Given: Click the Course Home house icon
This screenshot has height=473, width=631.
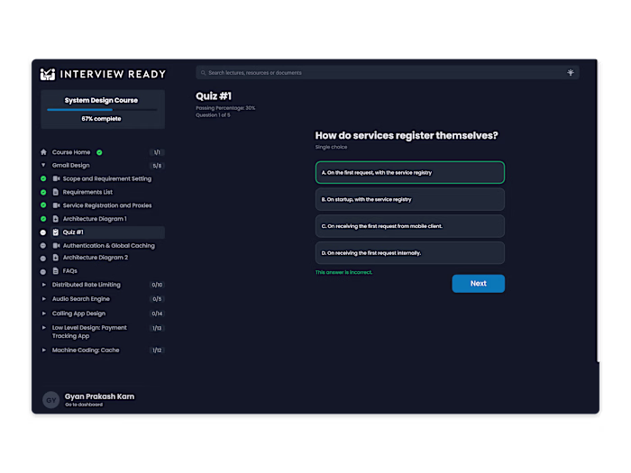Looking at the screenshot, I should 43,152.
